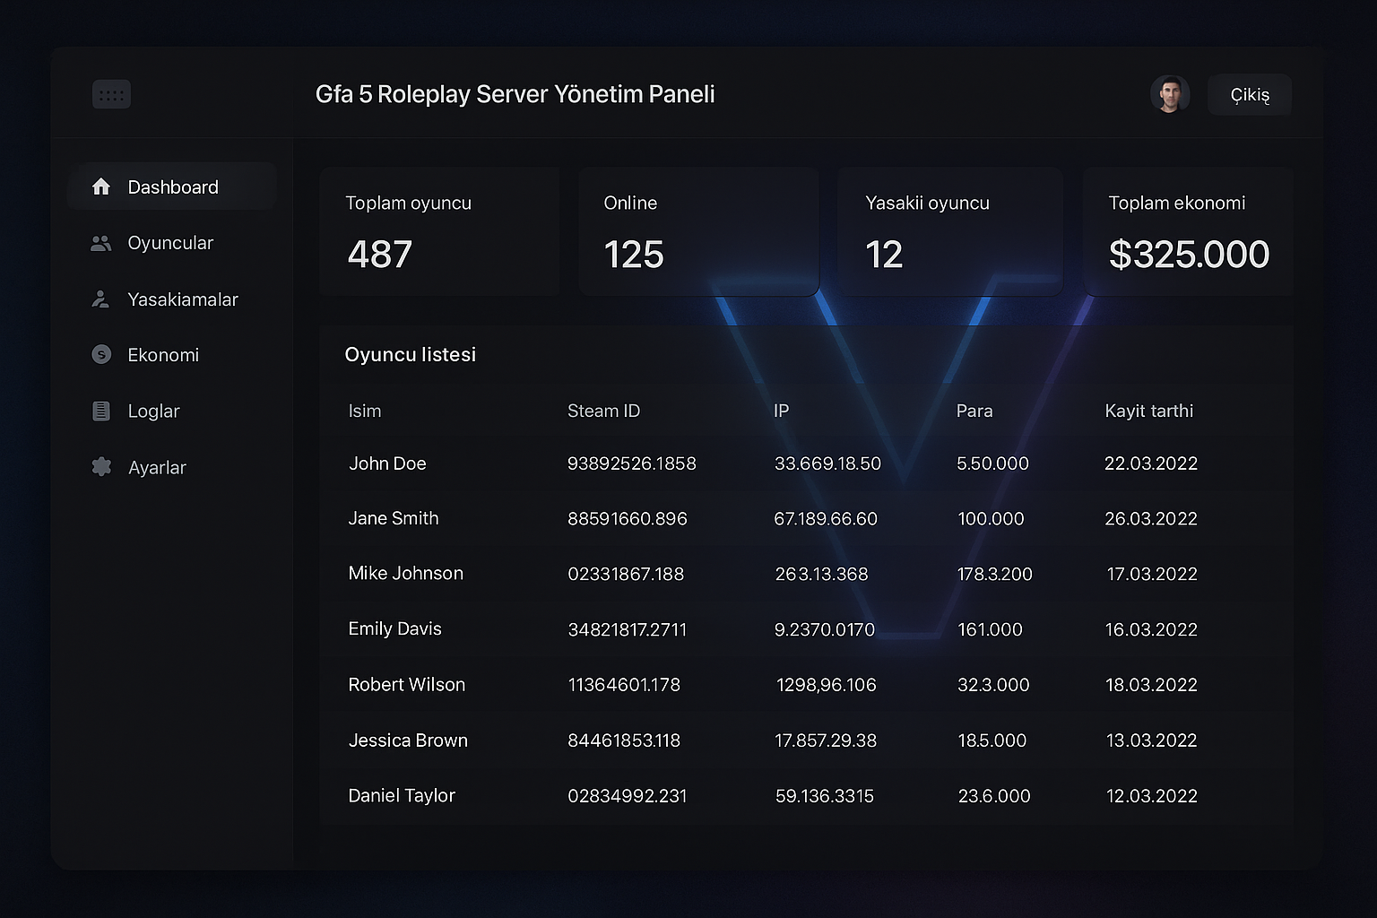Screen dimensions: 1377x918
Task: Open the Toplam oyuncu stat card
Action: click(439, 231)
